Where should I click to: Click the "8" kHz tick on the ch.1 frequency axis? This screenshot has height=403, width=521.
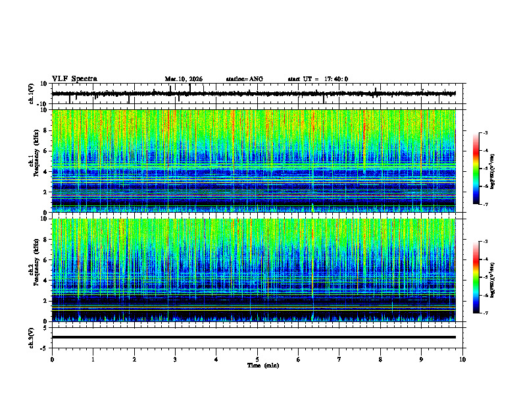[46, 130]
